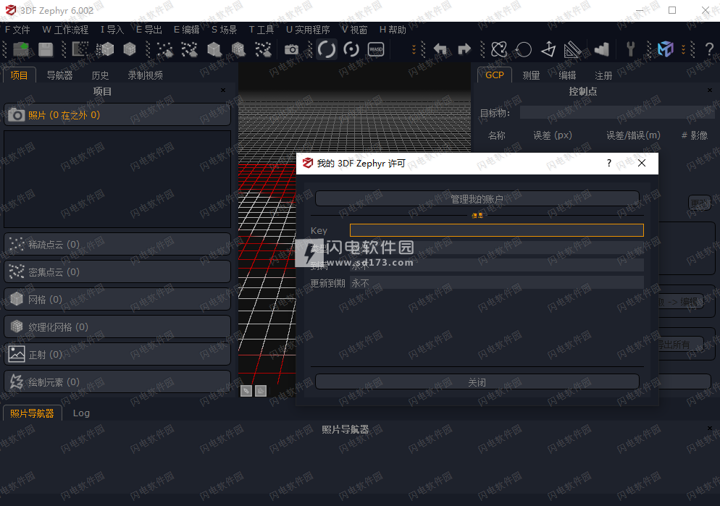Click the dense cloud to mesh icon
This screenshot has width=720, height=506.
(105, 49)
